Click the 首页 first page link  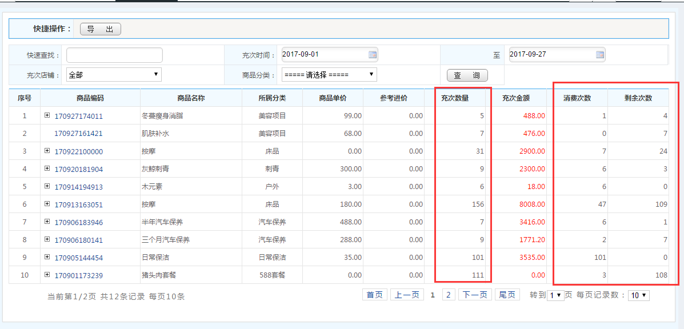[x=374, y=295]
